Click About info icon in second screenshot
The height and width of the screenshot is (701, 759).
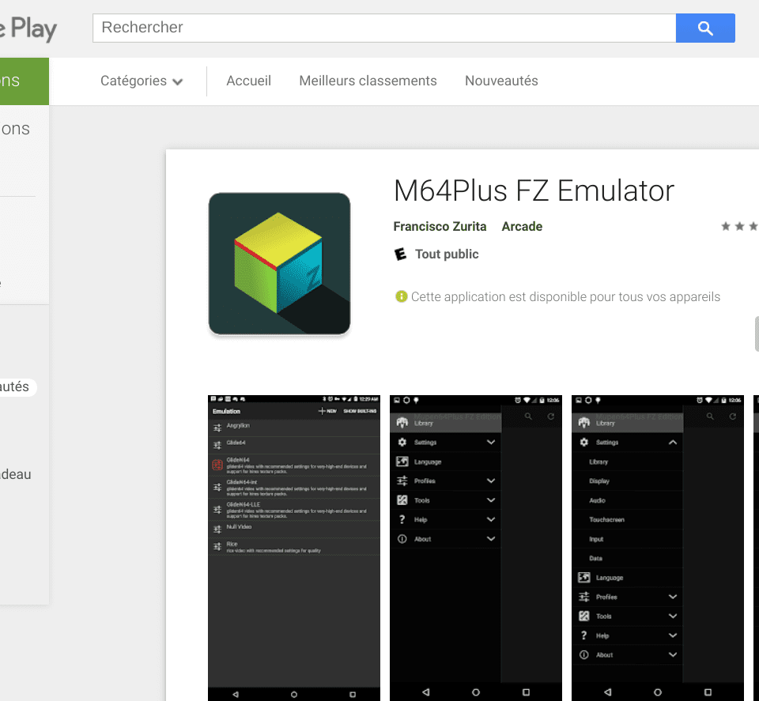[x=402, y=539]
